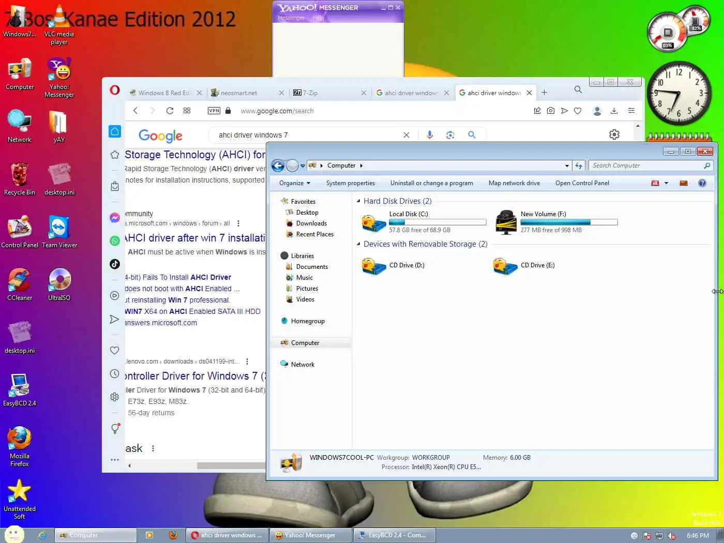Select EasyBCD 2.4 desktop icon

[x=20, y=390]
